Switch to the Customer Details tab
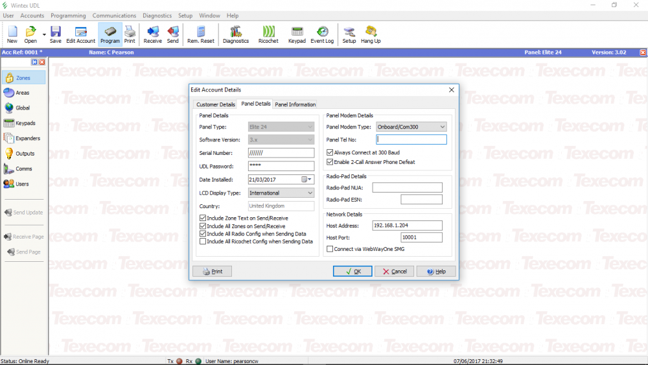 coord(216,104)
